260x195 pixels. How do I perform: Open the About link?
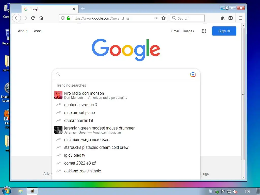(x=23, y=31)
